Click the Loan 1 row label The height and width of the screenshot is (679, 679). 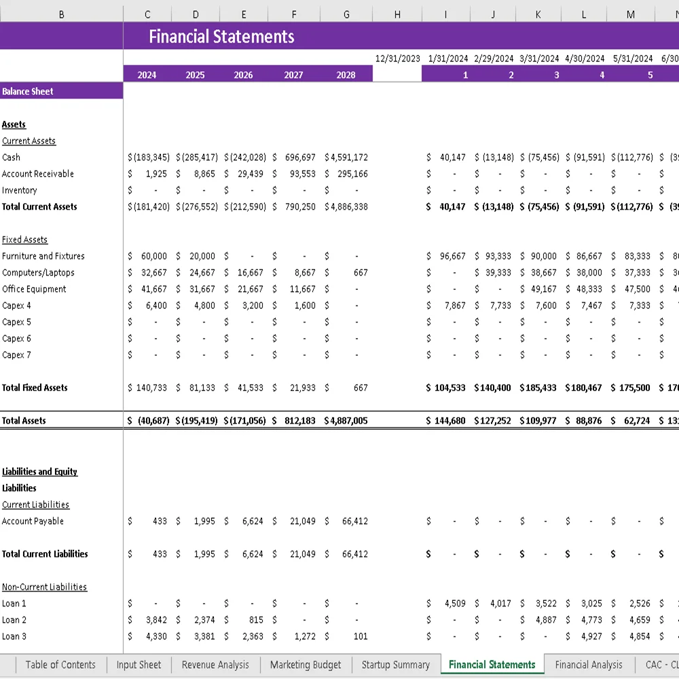tap(15, 603)
